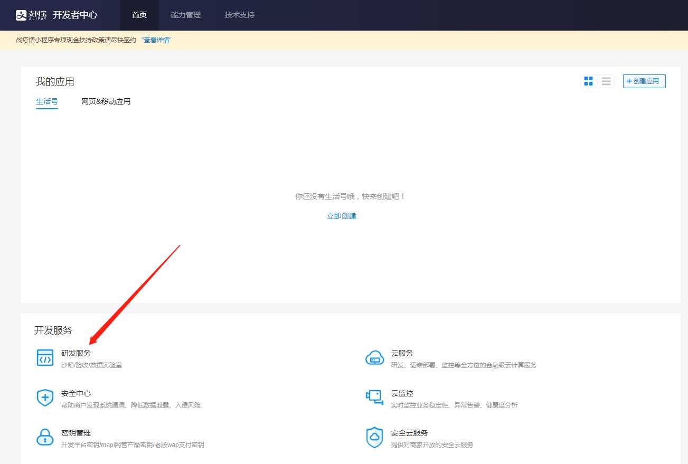Screen dimensions: 688x464
Task: Click the 创建应用 button
Action: [x=644, y=81]
